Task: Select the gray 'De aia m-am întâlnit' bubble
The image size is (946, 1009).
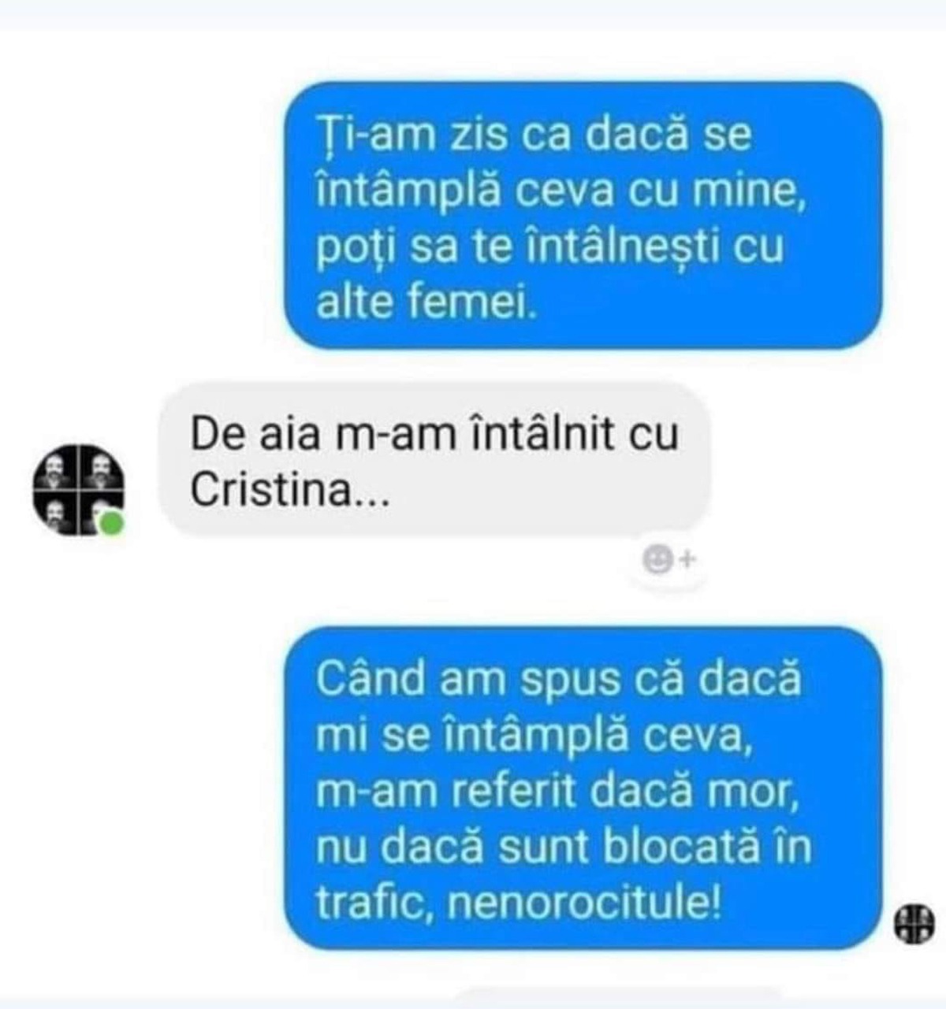Action: 434,461
